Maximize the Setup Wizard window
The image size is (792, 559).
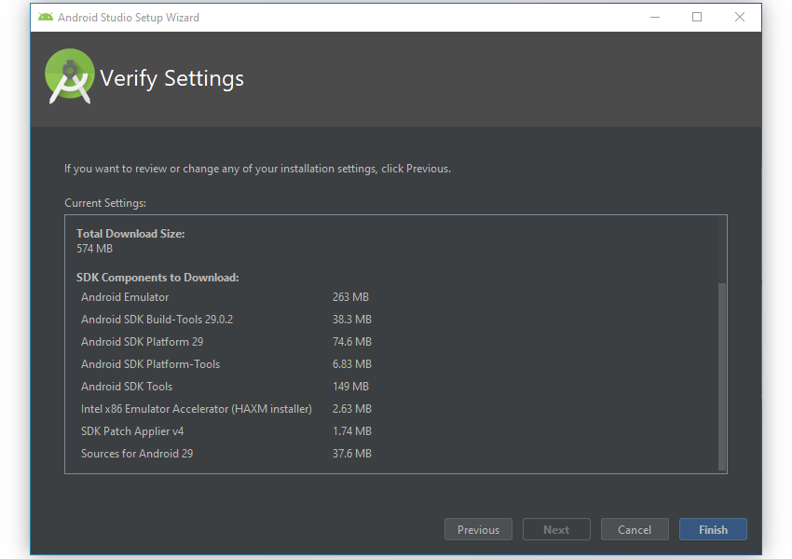pyautogui.click(x=697, y=17)
